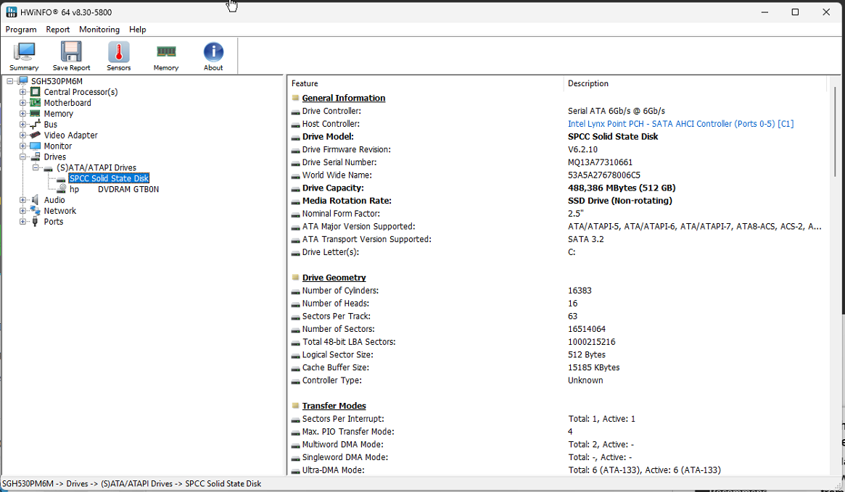Expand the Motherboard tree node
This screenshot has width=845, height=492.
[23, 103]
